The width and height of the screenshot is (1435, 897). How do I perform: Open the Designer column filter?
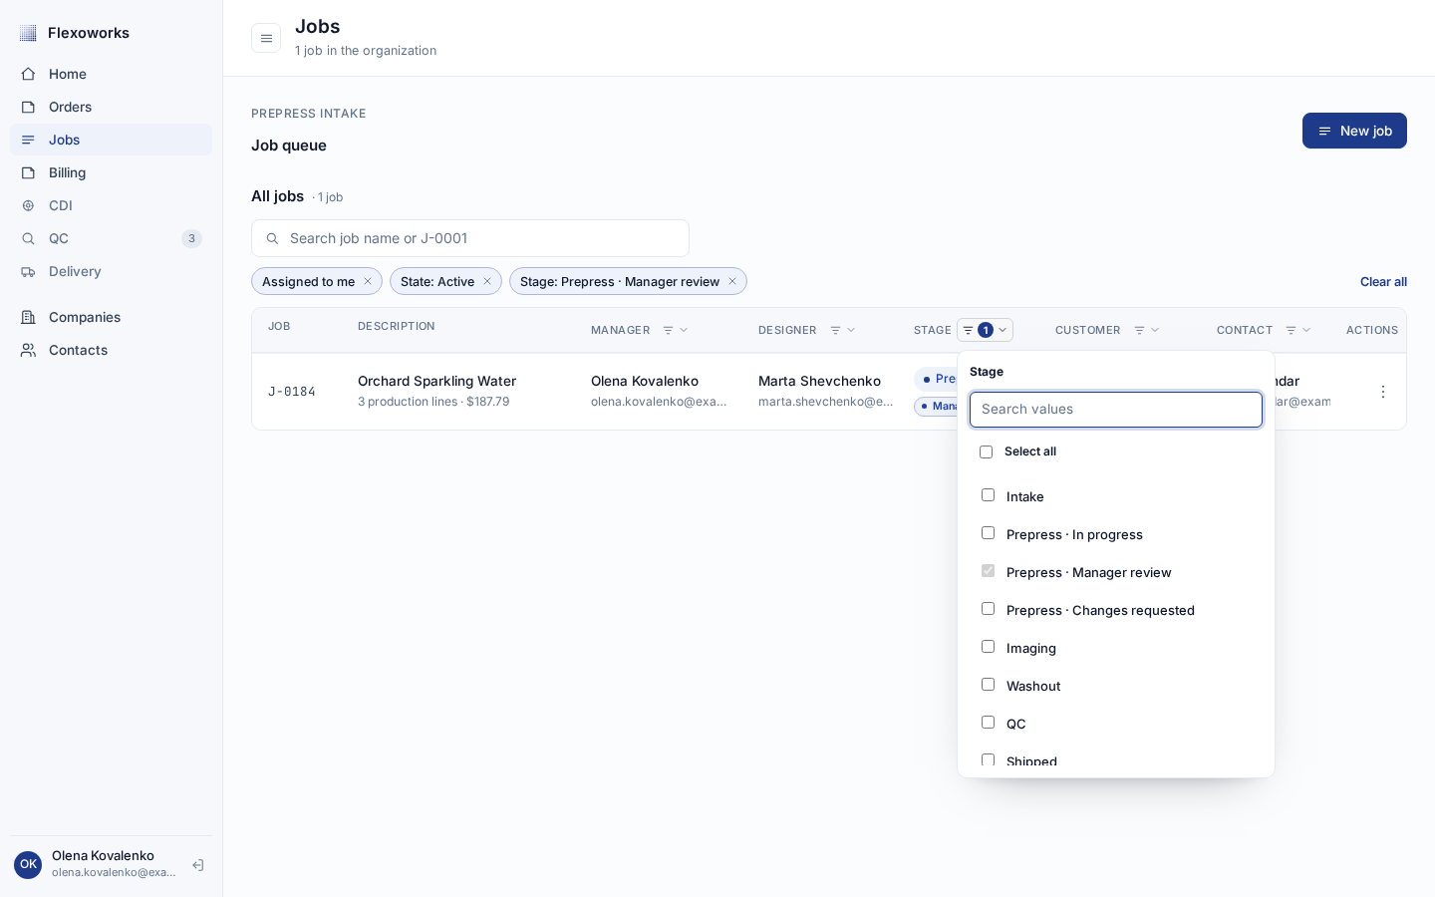click(x=842, y=330)
